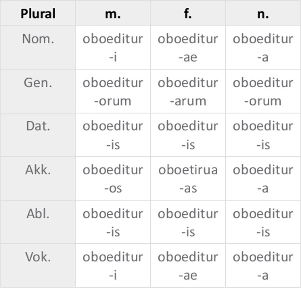
Task: Click the dative neuter cell oboeditur-is
Action: 263,135
